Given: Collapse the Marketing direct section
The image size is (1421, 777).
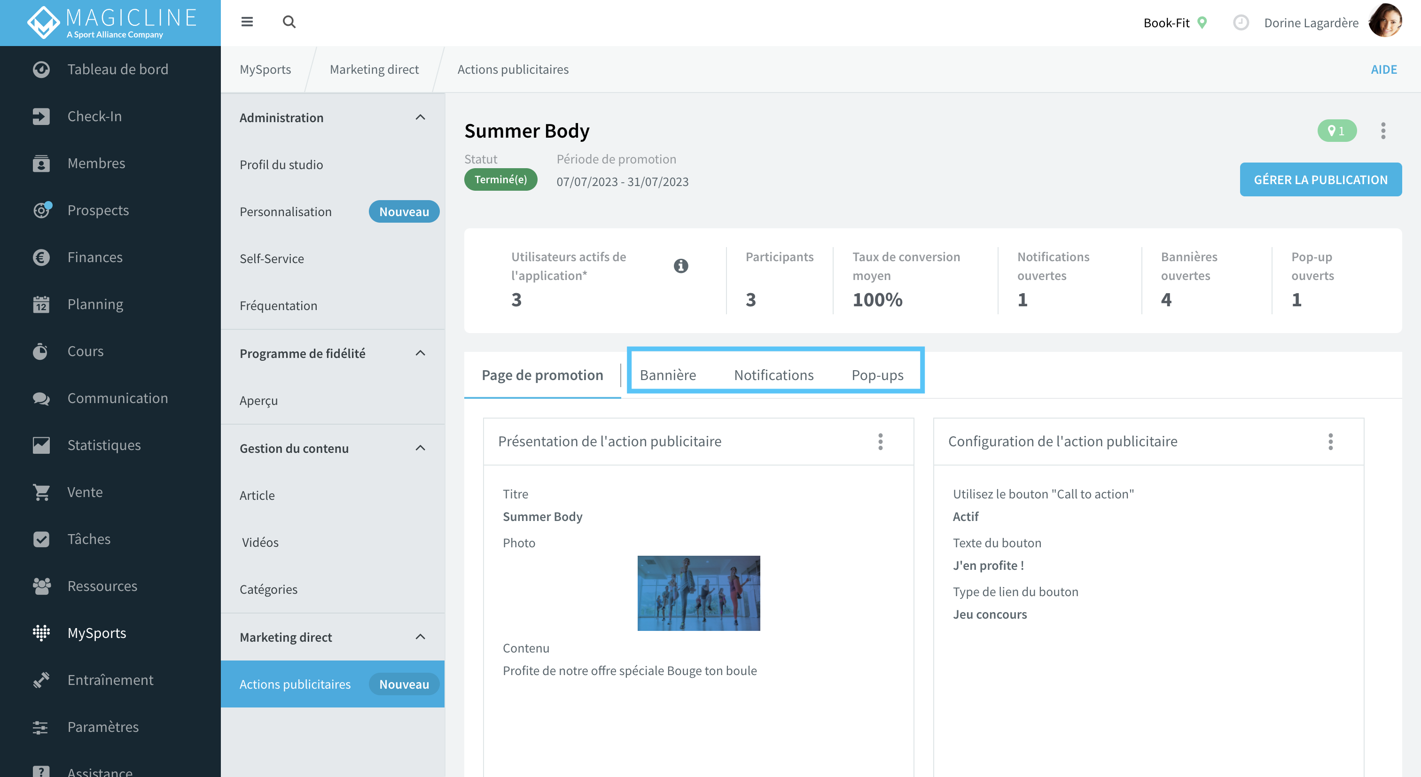Looking at the screenshot, I should [421, 637].
